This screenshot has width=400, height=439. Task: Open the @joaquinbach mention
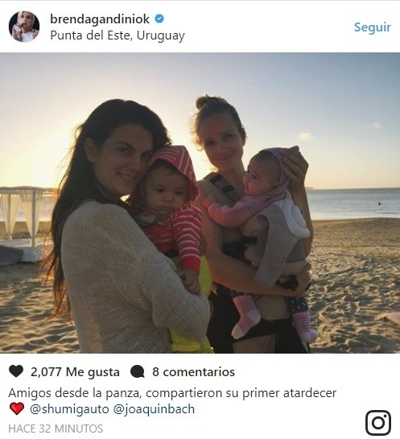154,409
